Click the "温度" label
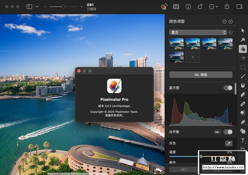Image resolution: width=248 pixels, height=175 pixels. click(172, 152)
